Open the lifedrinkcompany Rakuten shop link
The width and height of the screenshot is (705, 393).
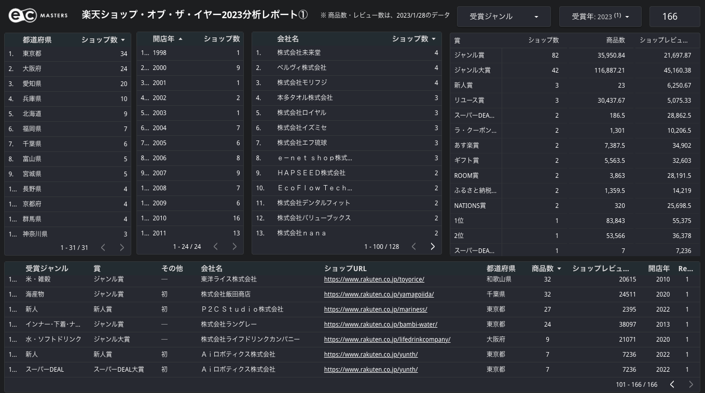[387, 340]
